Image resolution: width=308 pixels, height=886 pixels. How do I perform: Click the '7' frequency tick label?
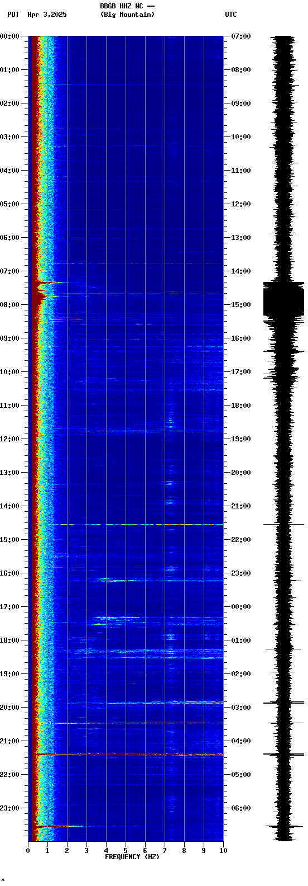pos(165,851)
